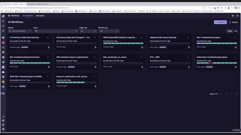Open the more options menu on OOTB K8s T'shooting Agent
Screen dimensions: 241x135
pos(48,76)
